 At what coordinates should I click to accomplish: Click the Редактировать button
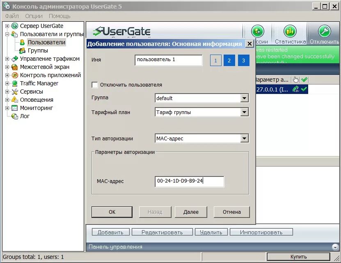[162, 232]
